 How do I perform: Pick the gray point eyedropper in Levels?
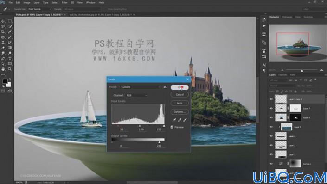click(180, 120)
